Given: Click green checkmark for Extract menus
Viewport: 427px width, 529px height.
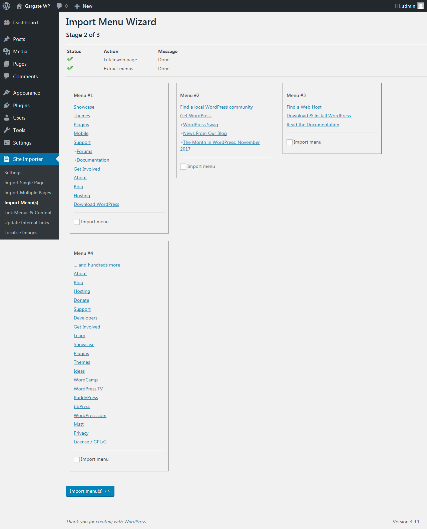Looking at the screenshot, I should tap(70, 68).
